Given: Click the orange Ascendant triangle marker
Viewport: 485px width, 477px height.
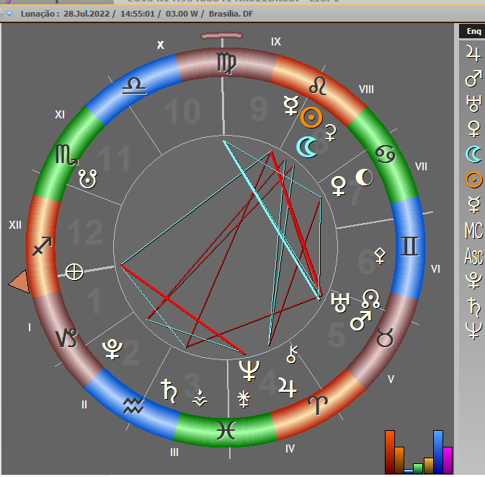Looking at the screenshot, I should pos(19,282).
